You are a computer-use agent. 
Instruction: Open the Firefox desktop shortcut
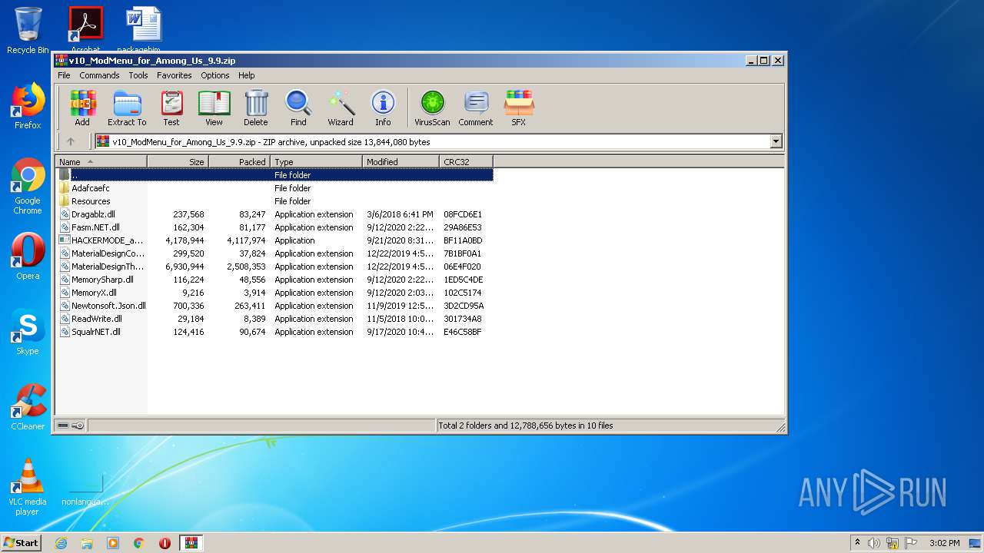[x=28, y=106]
